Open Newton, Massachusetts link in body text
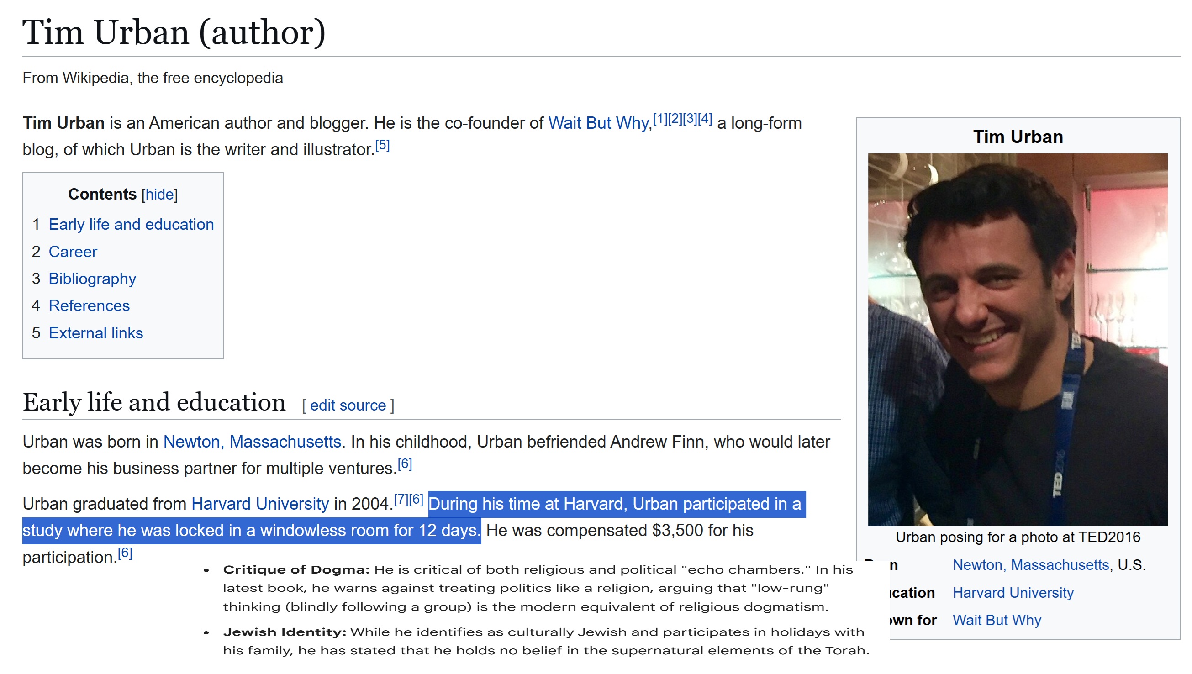1192x674 pixels. pos(252,442)
